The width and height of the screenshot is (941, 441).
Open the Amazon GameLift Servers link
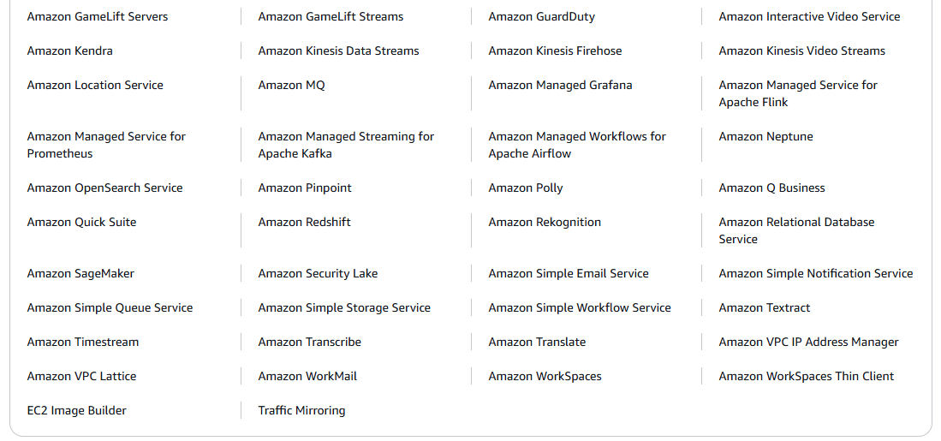[97, 16]
